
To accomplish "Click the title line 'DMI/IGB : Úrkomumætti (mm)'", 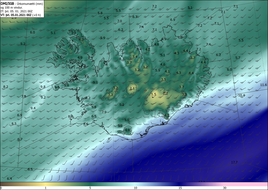I will pos(22,3).
